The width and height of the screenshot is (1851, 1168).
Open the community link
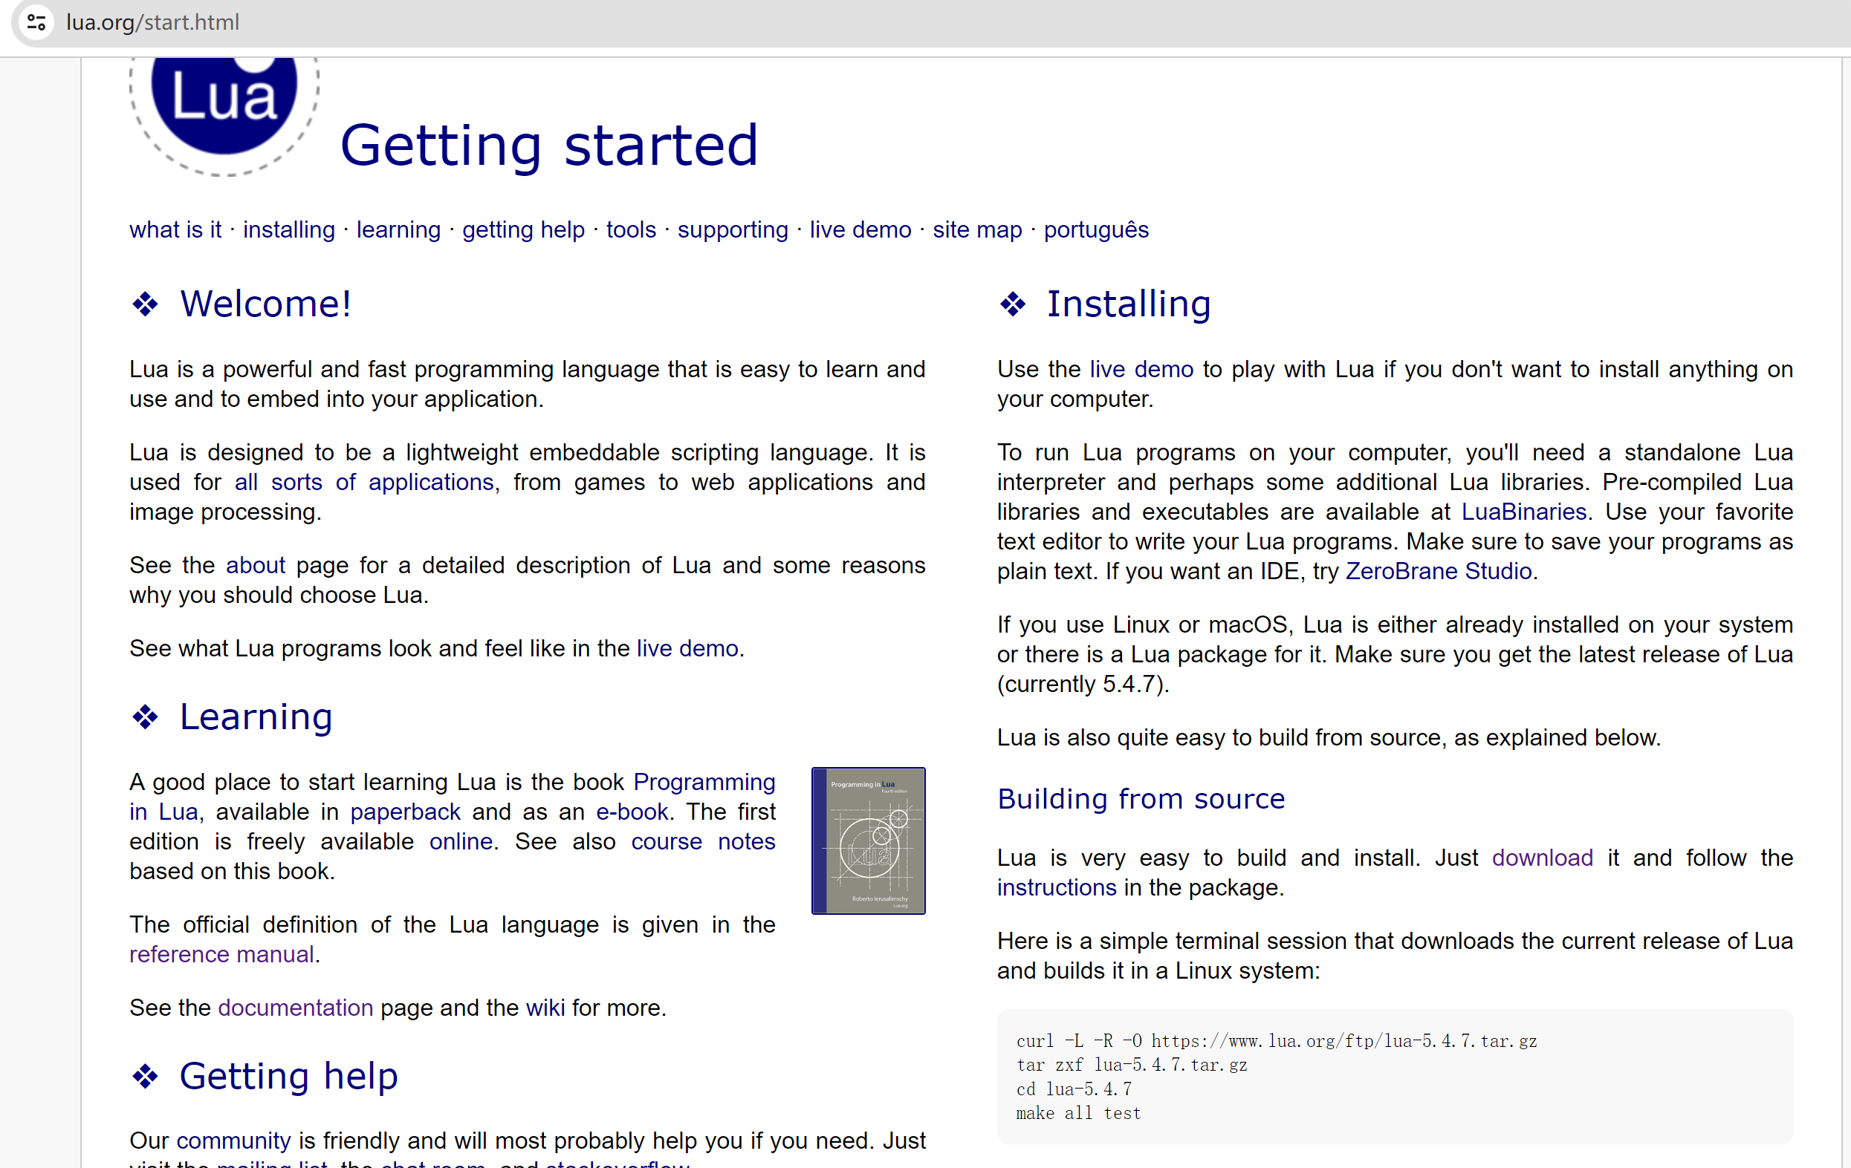tap(232, 1141)
